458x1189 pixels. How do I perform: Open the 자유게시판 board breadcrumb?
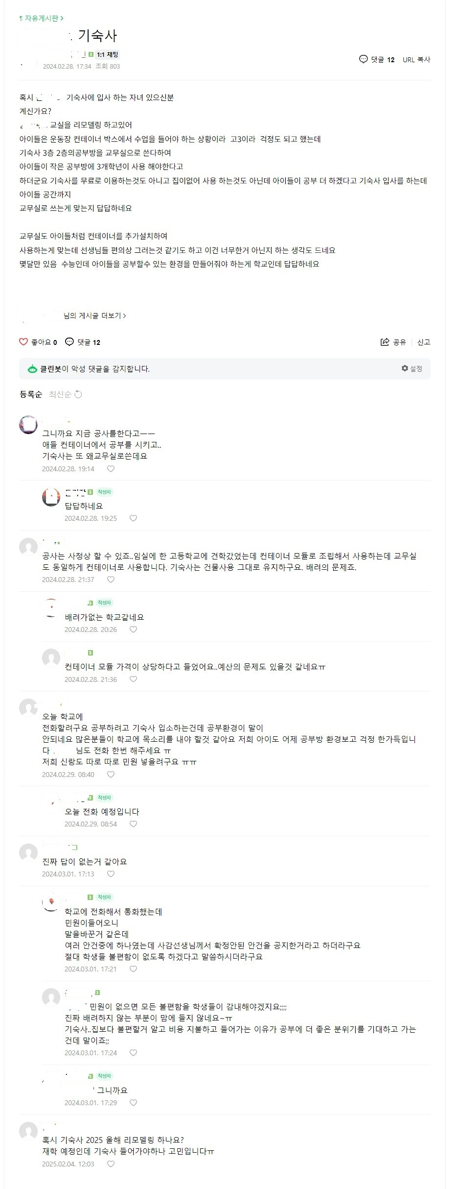(x=41, y=18)
